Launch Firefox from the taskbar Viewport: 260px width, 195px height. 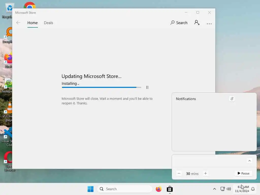[158, 189]
